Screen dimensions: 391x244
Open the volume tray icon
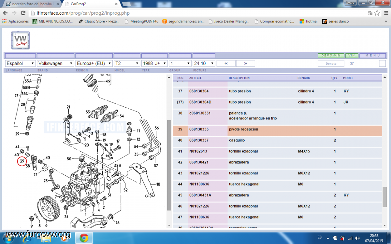point(357,238)
